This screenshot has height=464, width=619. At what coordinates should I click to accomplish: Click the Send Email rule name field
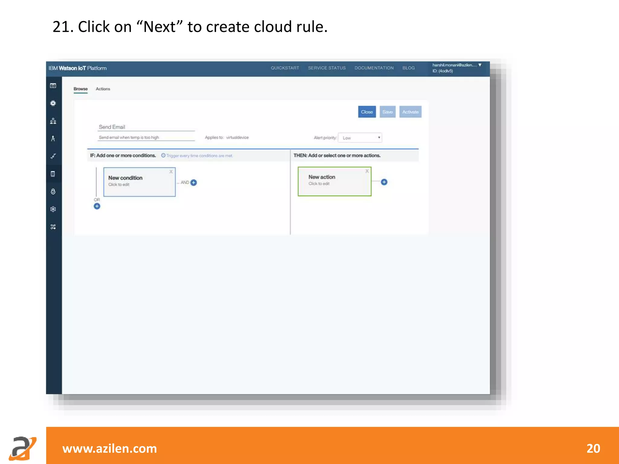[146, 127]
